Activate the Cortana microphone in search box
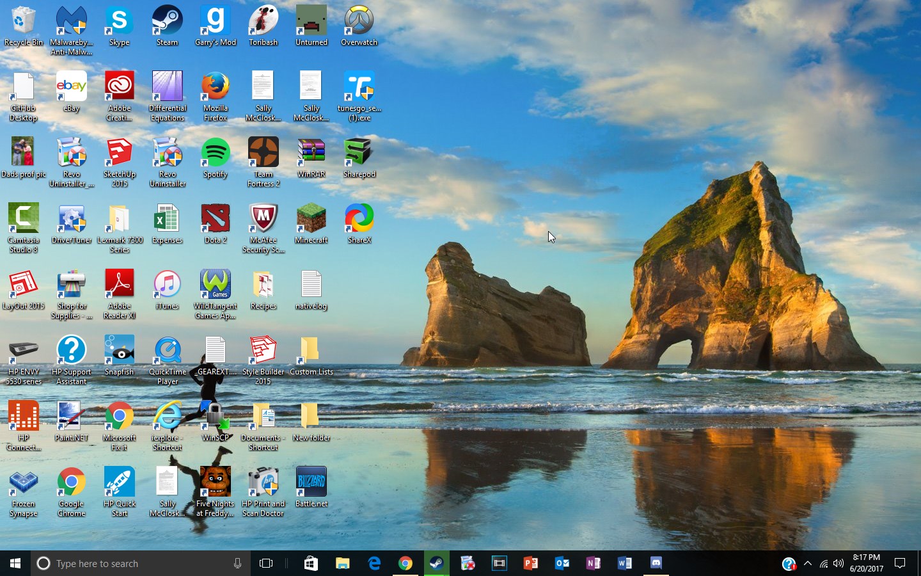This screenshot has height=576, width=921. 237,563
